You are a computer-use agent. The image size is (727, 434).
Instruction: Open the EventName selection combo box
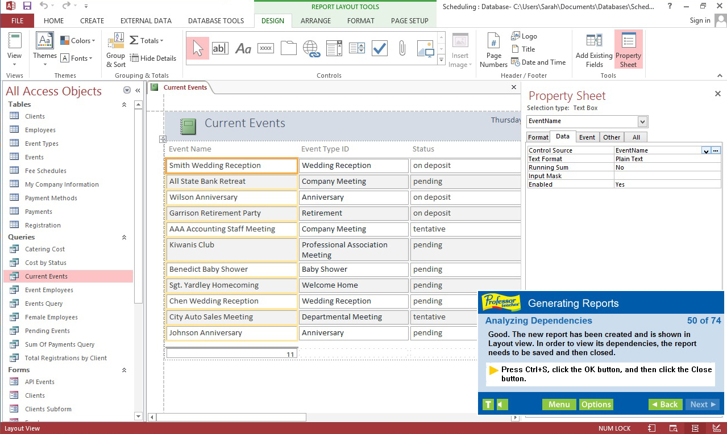(x=642, y=121)
